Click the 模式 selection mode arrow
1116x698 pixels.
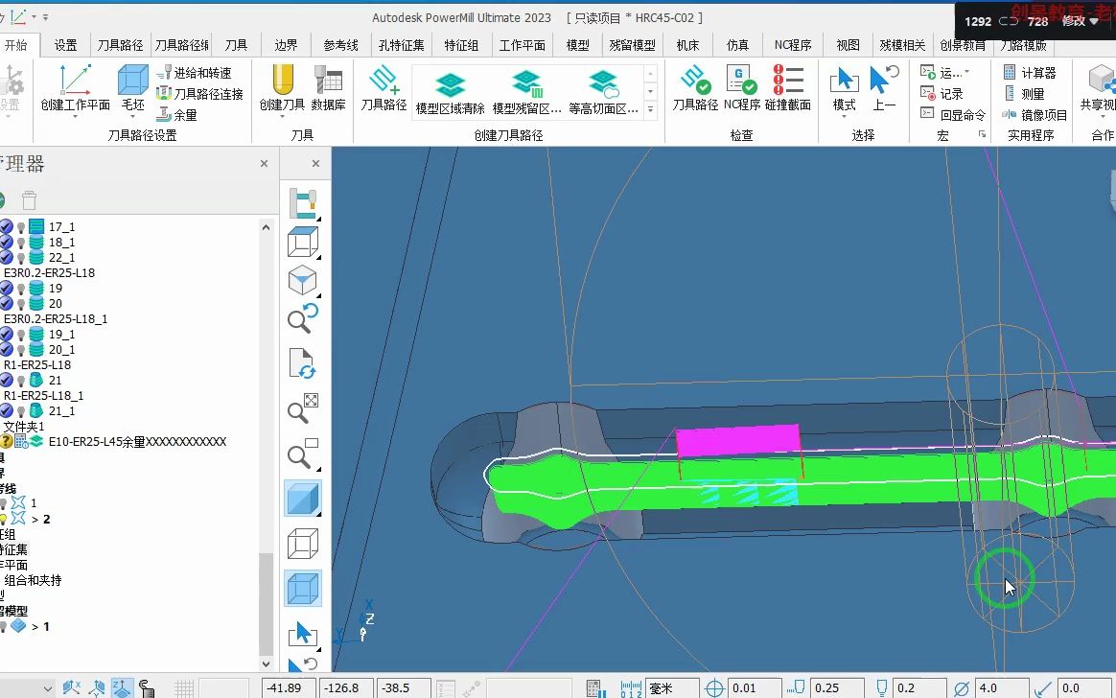tap(844, 81)
